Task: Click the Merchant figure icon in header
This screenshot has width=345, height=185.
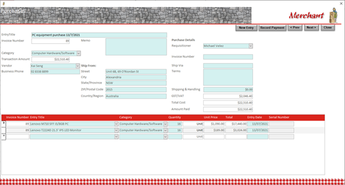Action: [x=333, y=15]
